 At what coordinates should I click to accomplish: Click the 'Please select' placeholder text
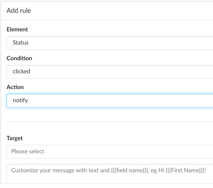tap(28, 151)
